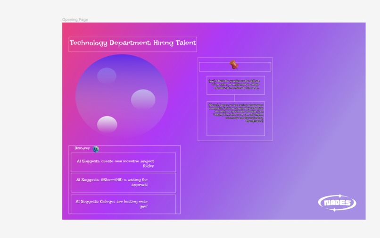Screen dimensions: 380x238
Task: Click the Discover label
Action: pos(82,148)
